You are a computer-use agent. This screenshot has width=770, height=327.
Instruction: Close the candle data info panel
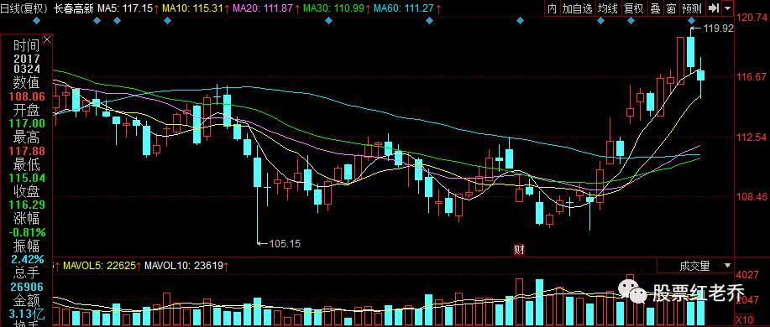click(47, 39)
